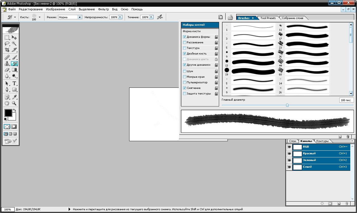This screenshot has width=357, height=213.
Task: Click the Главный диаметр value field
Action: coord(346,100)
